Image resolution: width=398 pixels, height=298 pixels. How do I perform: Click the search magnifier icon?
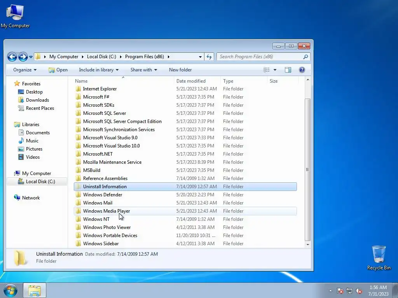point(305,57)
